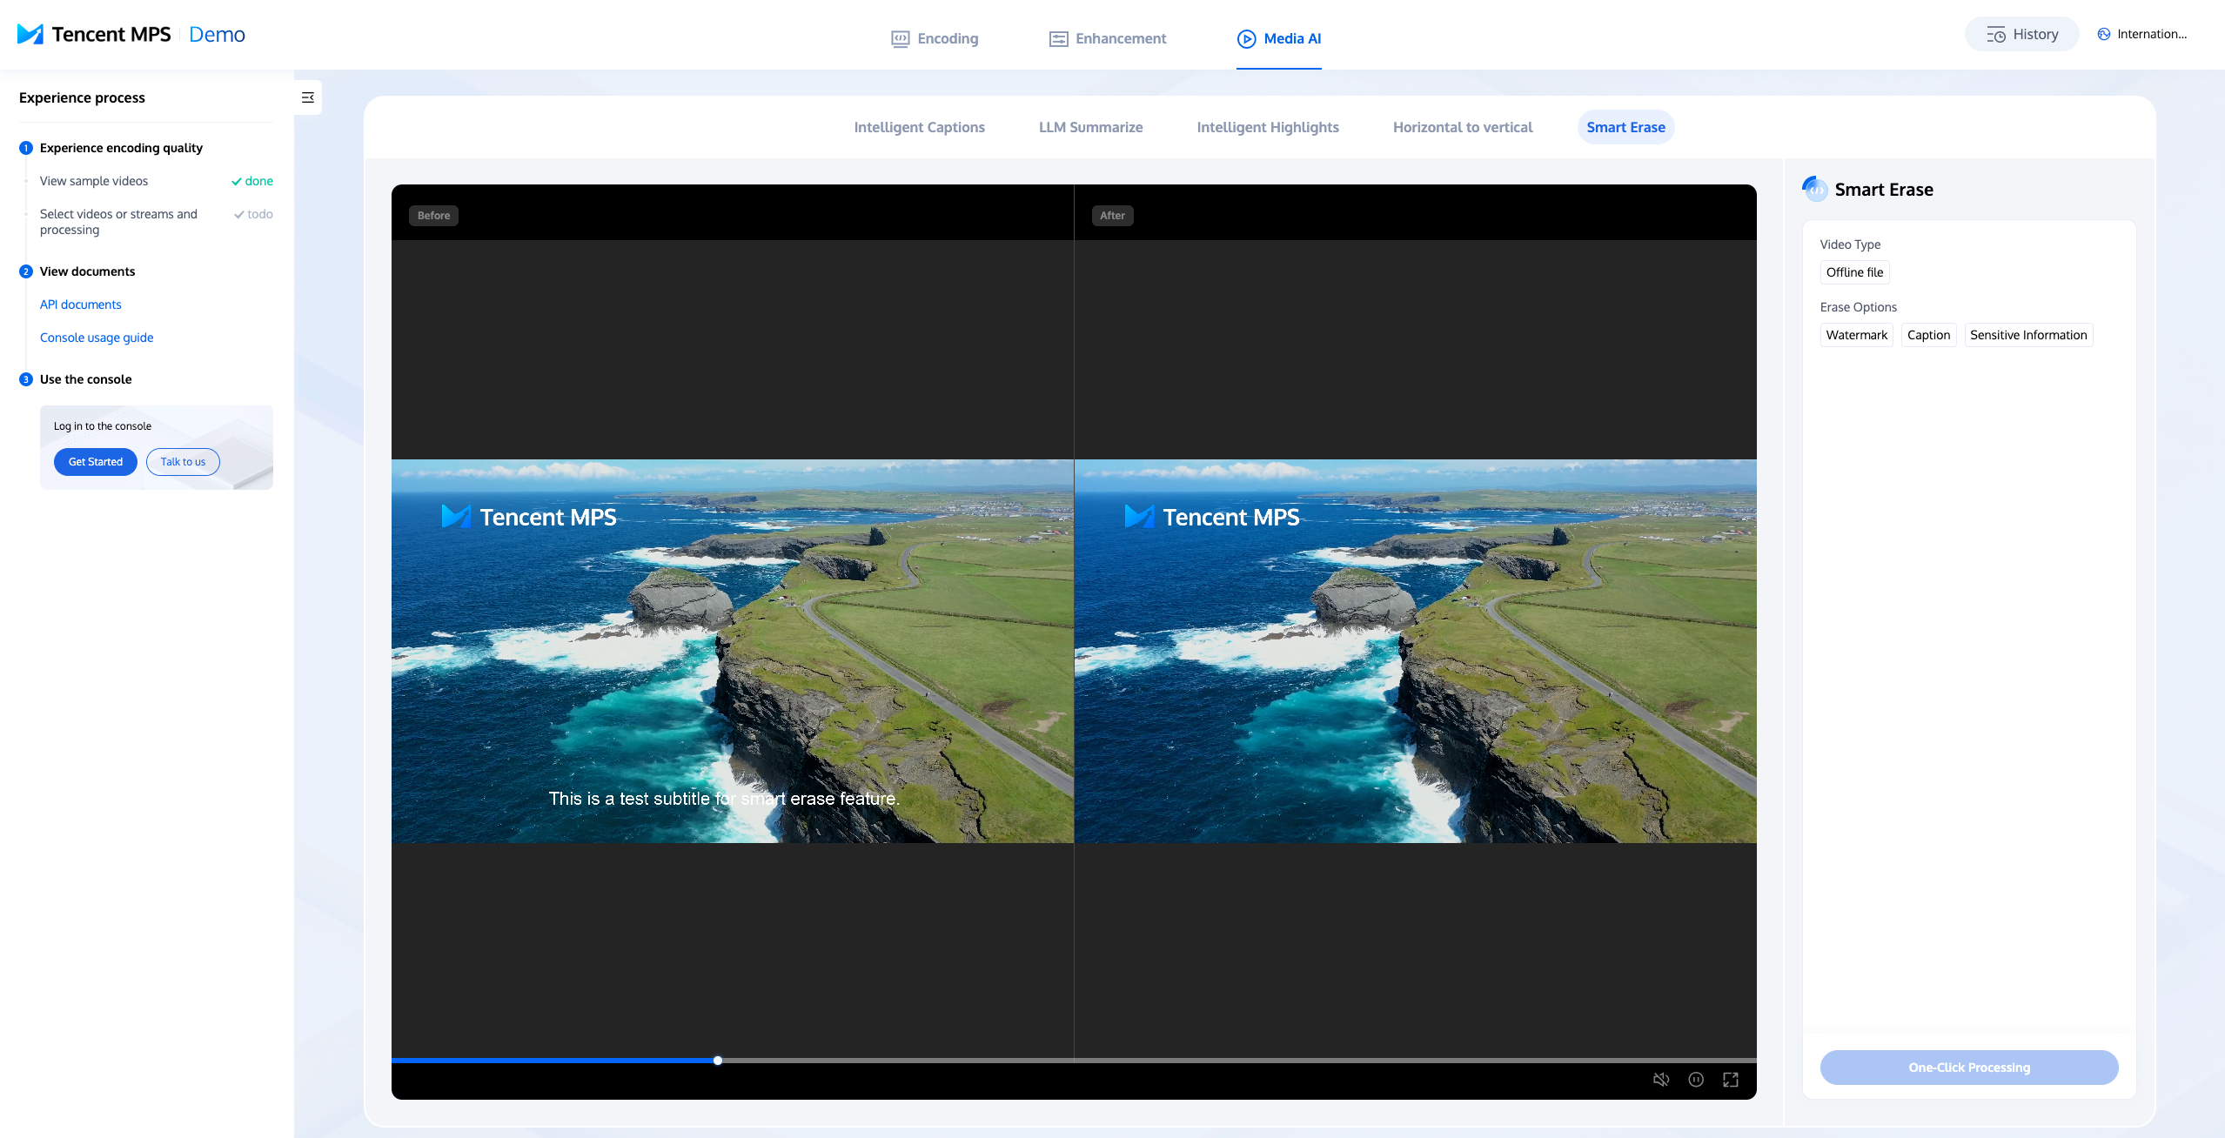Click the One-Click Processing button
2225x1138 pixels.
(x=1968, y=1067)
